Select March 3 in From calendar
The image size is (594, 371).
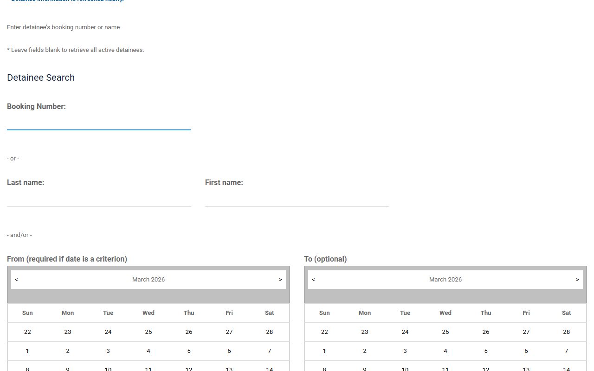(x=108, y=351)
